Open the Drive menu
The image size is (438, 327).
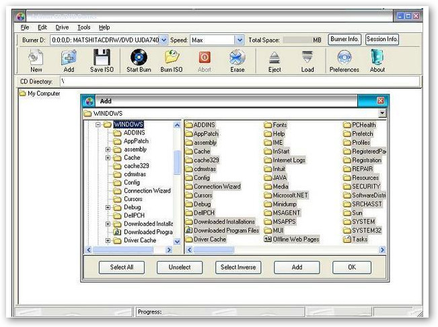pyautogui.click(x=62, y=28)
